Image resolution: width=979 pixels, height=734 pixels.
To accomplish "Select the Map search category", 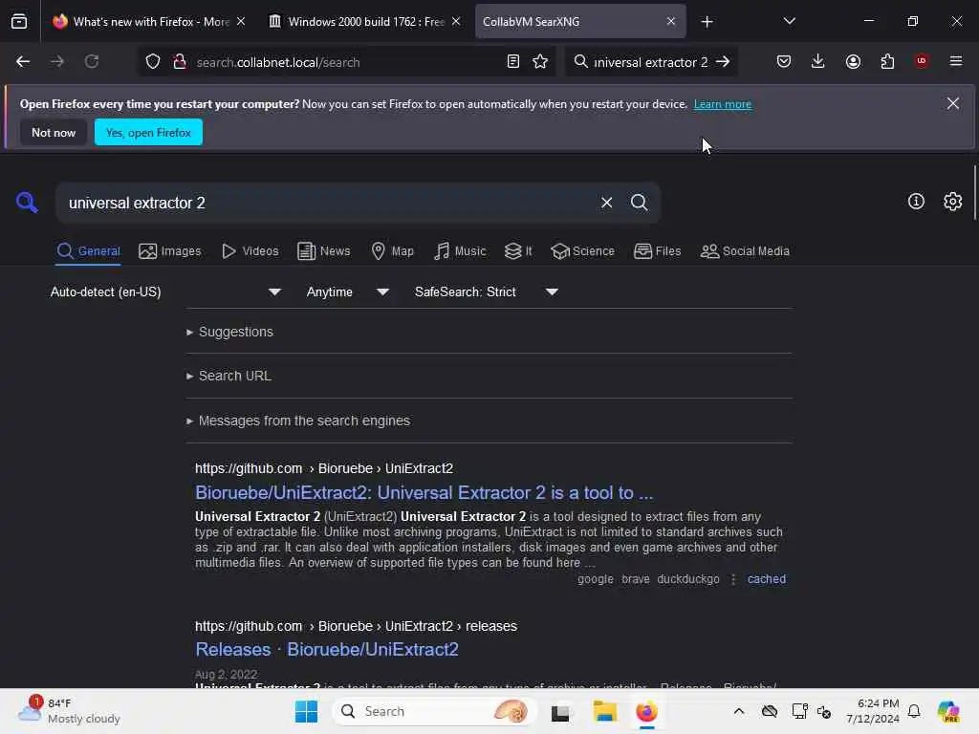I will pyautogui.click(x=393, y=251).
